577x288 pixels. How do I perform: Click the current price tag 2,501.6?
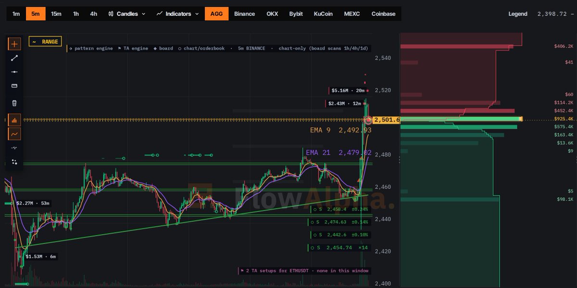(x=387, y=120)
